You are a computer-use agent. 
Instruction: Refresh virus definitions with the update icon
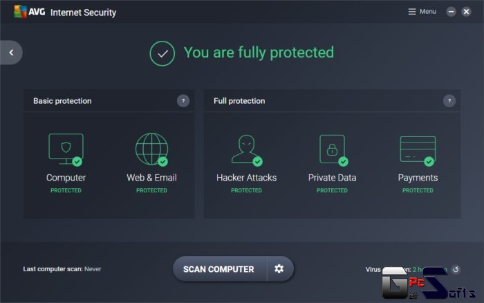[x=456, y=269]
